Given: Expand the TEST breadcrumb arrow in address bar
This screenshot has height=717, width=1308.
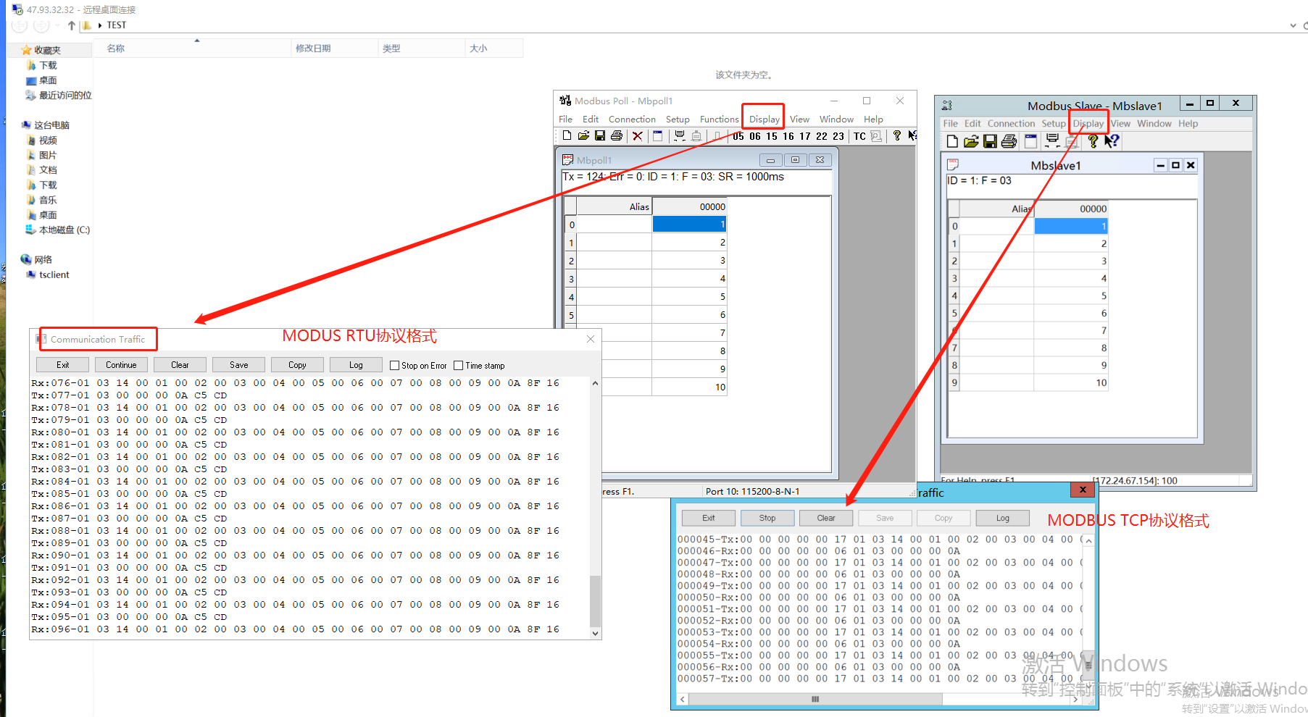Looking at the screenshot, I should point(100,25).
